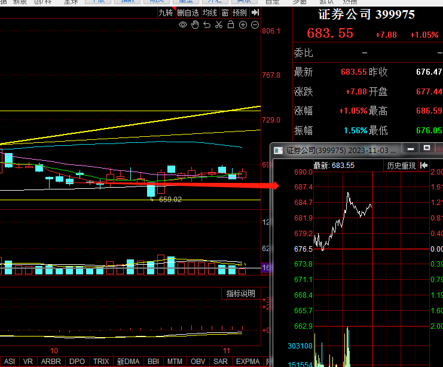Select the hand pan tool

[x=195, y=25]
